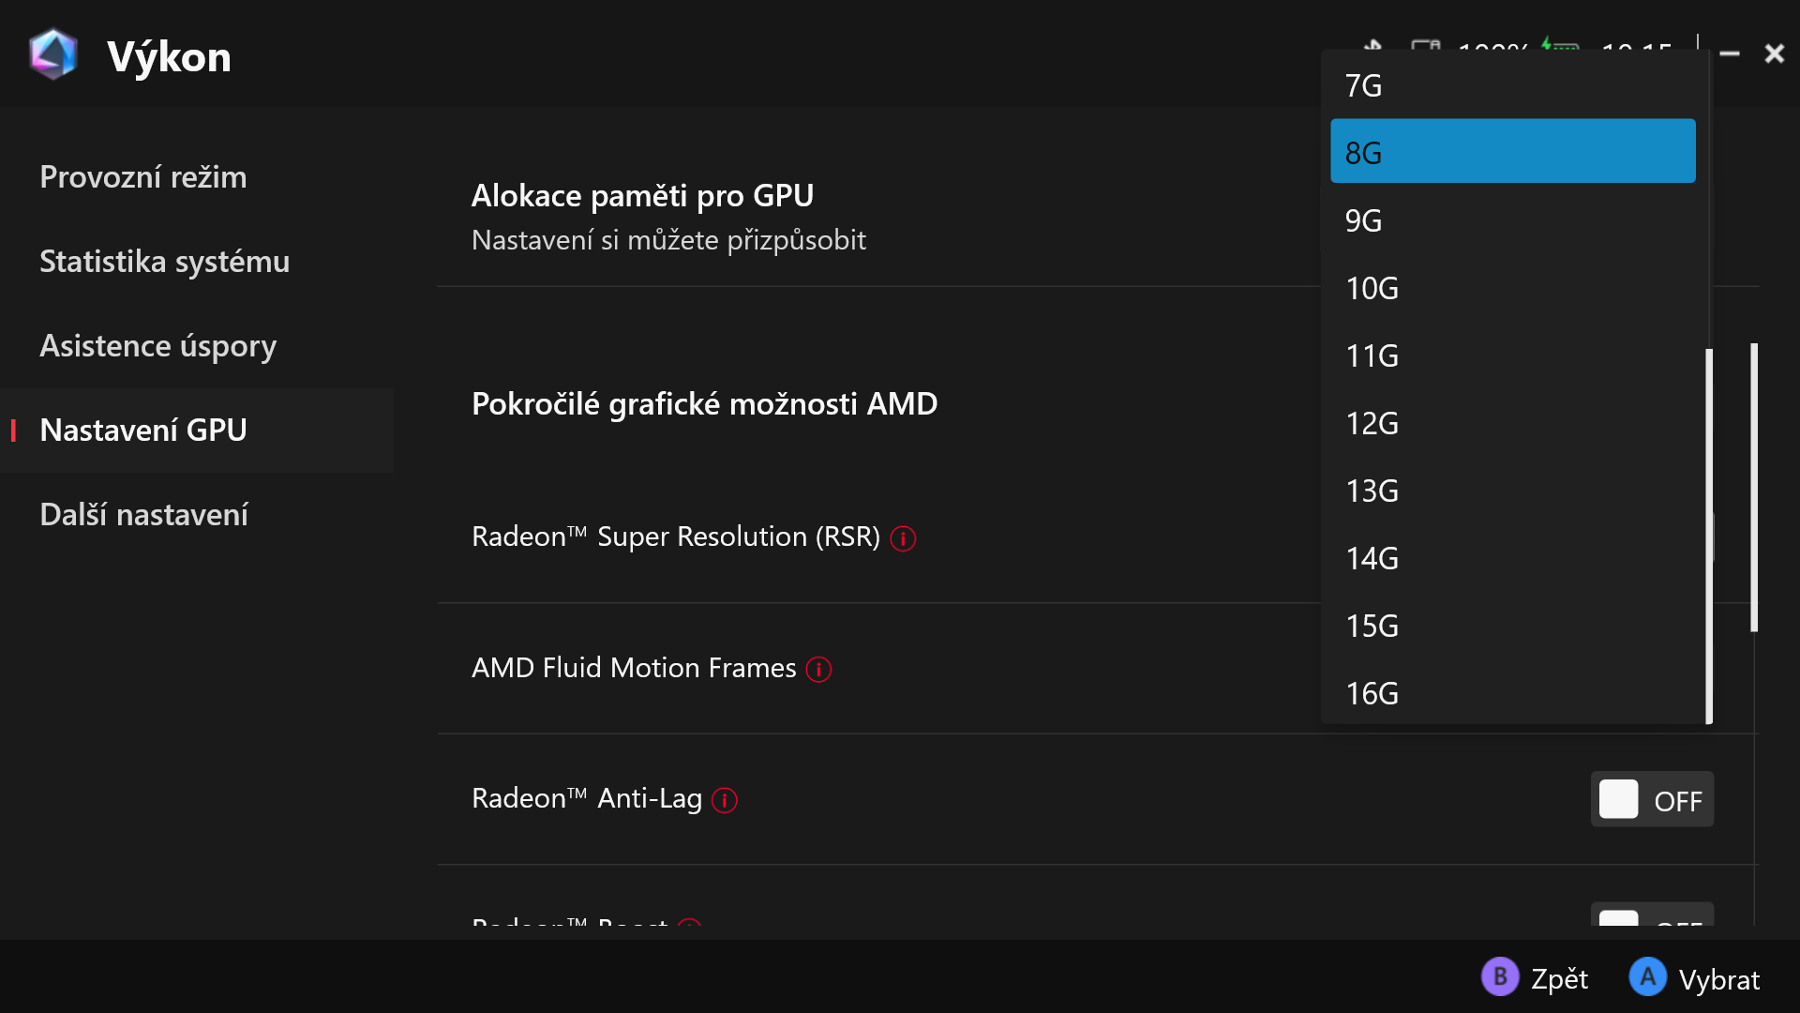This screenshot has height=1013, width=1800.
Task: Switch to Statistika systému tab
Action: tap(164, 262)
